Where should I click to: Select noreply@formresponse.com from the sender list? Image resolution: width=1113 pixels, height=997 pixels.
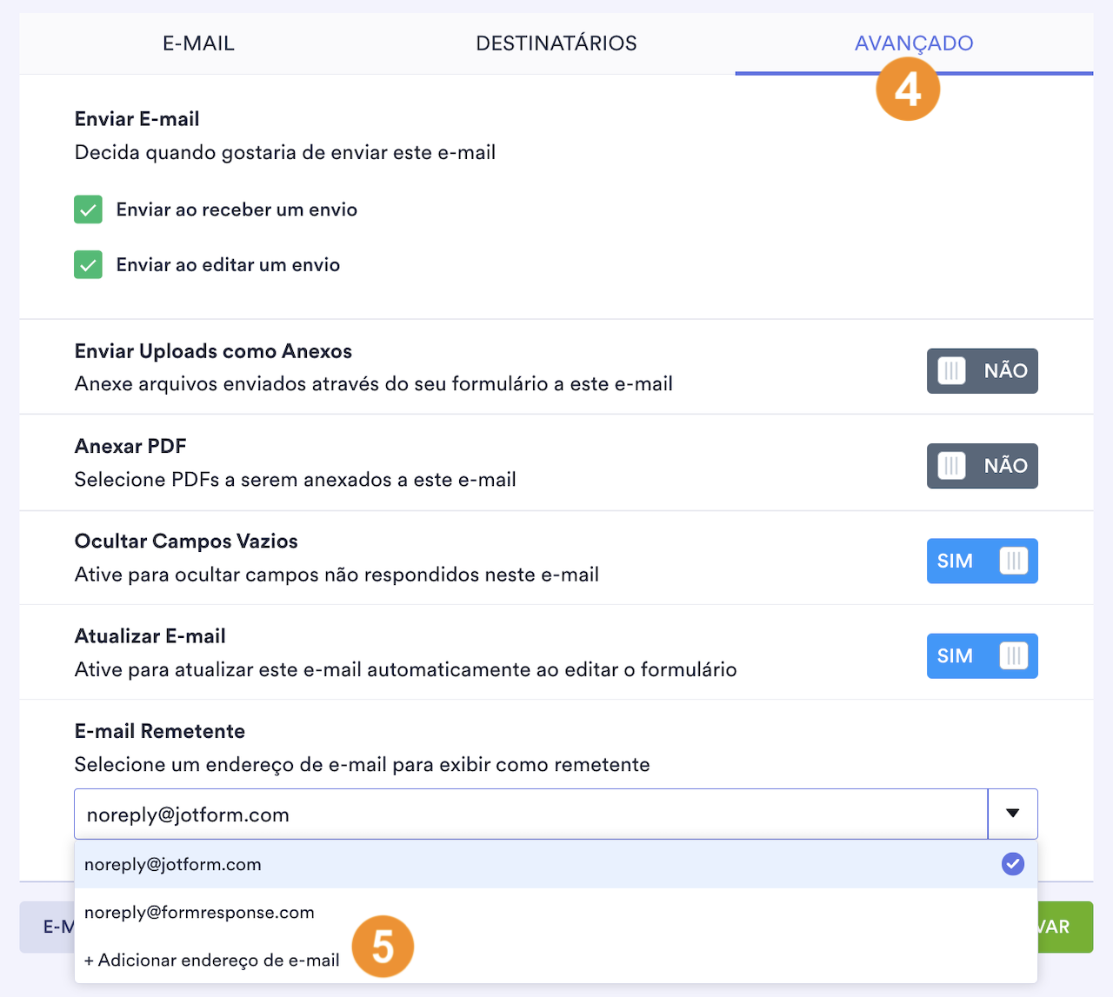point(200,913)
